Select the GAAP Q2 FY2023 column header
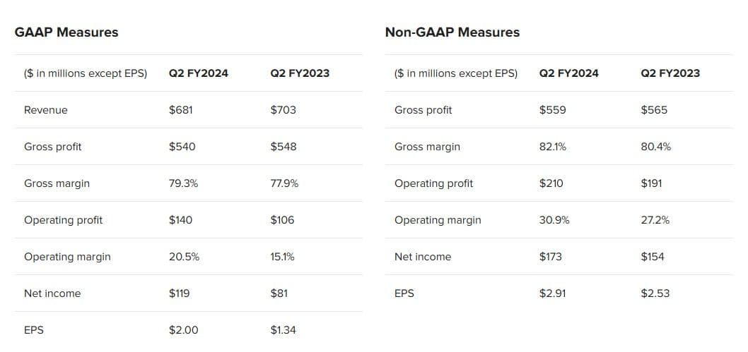 [x=300, y=73]
